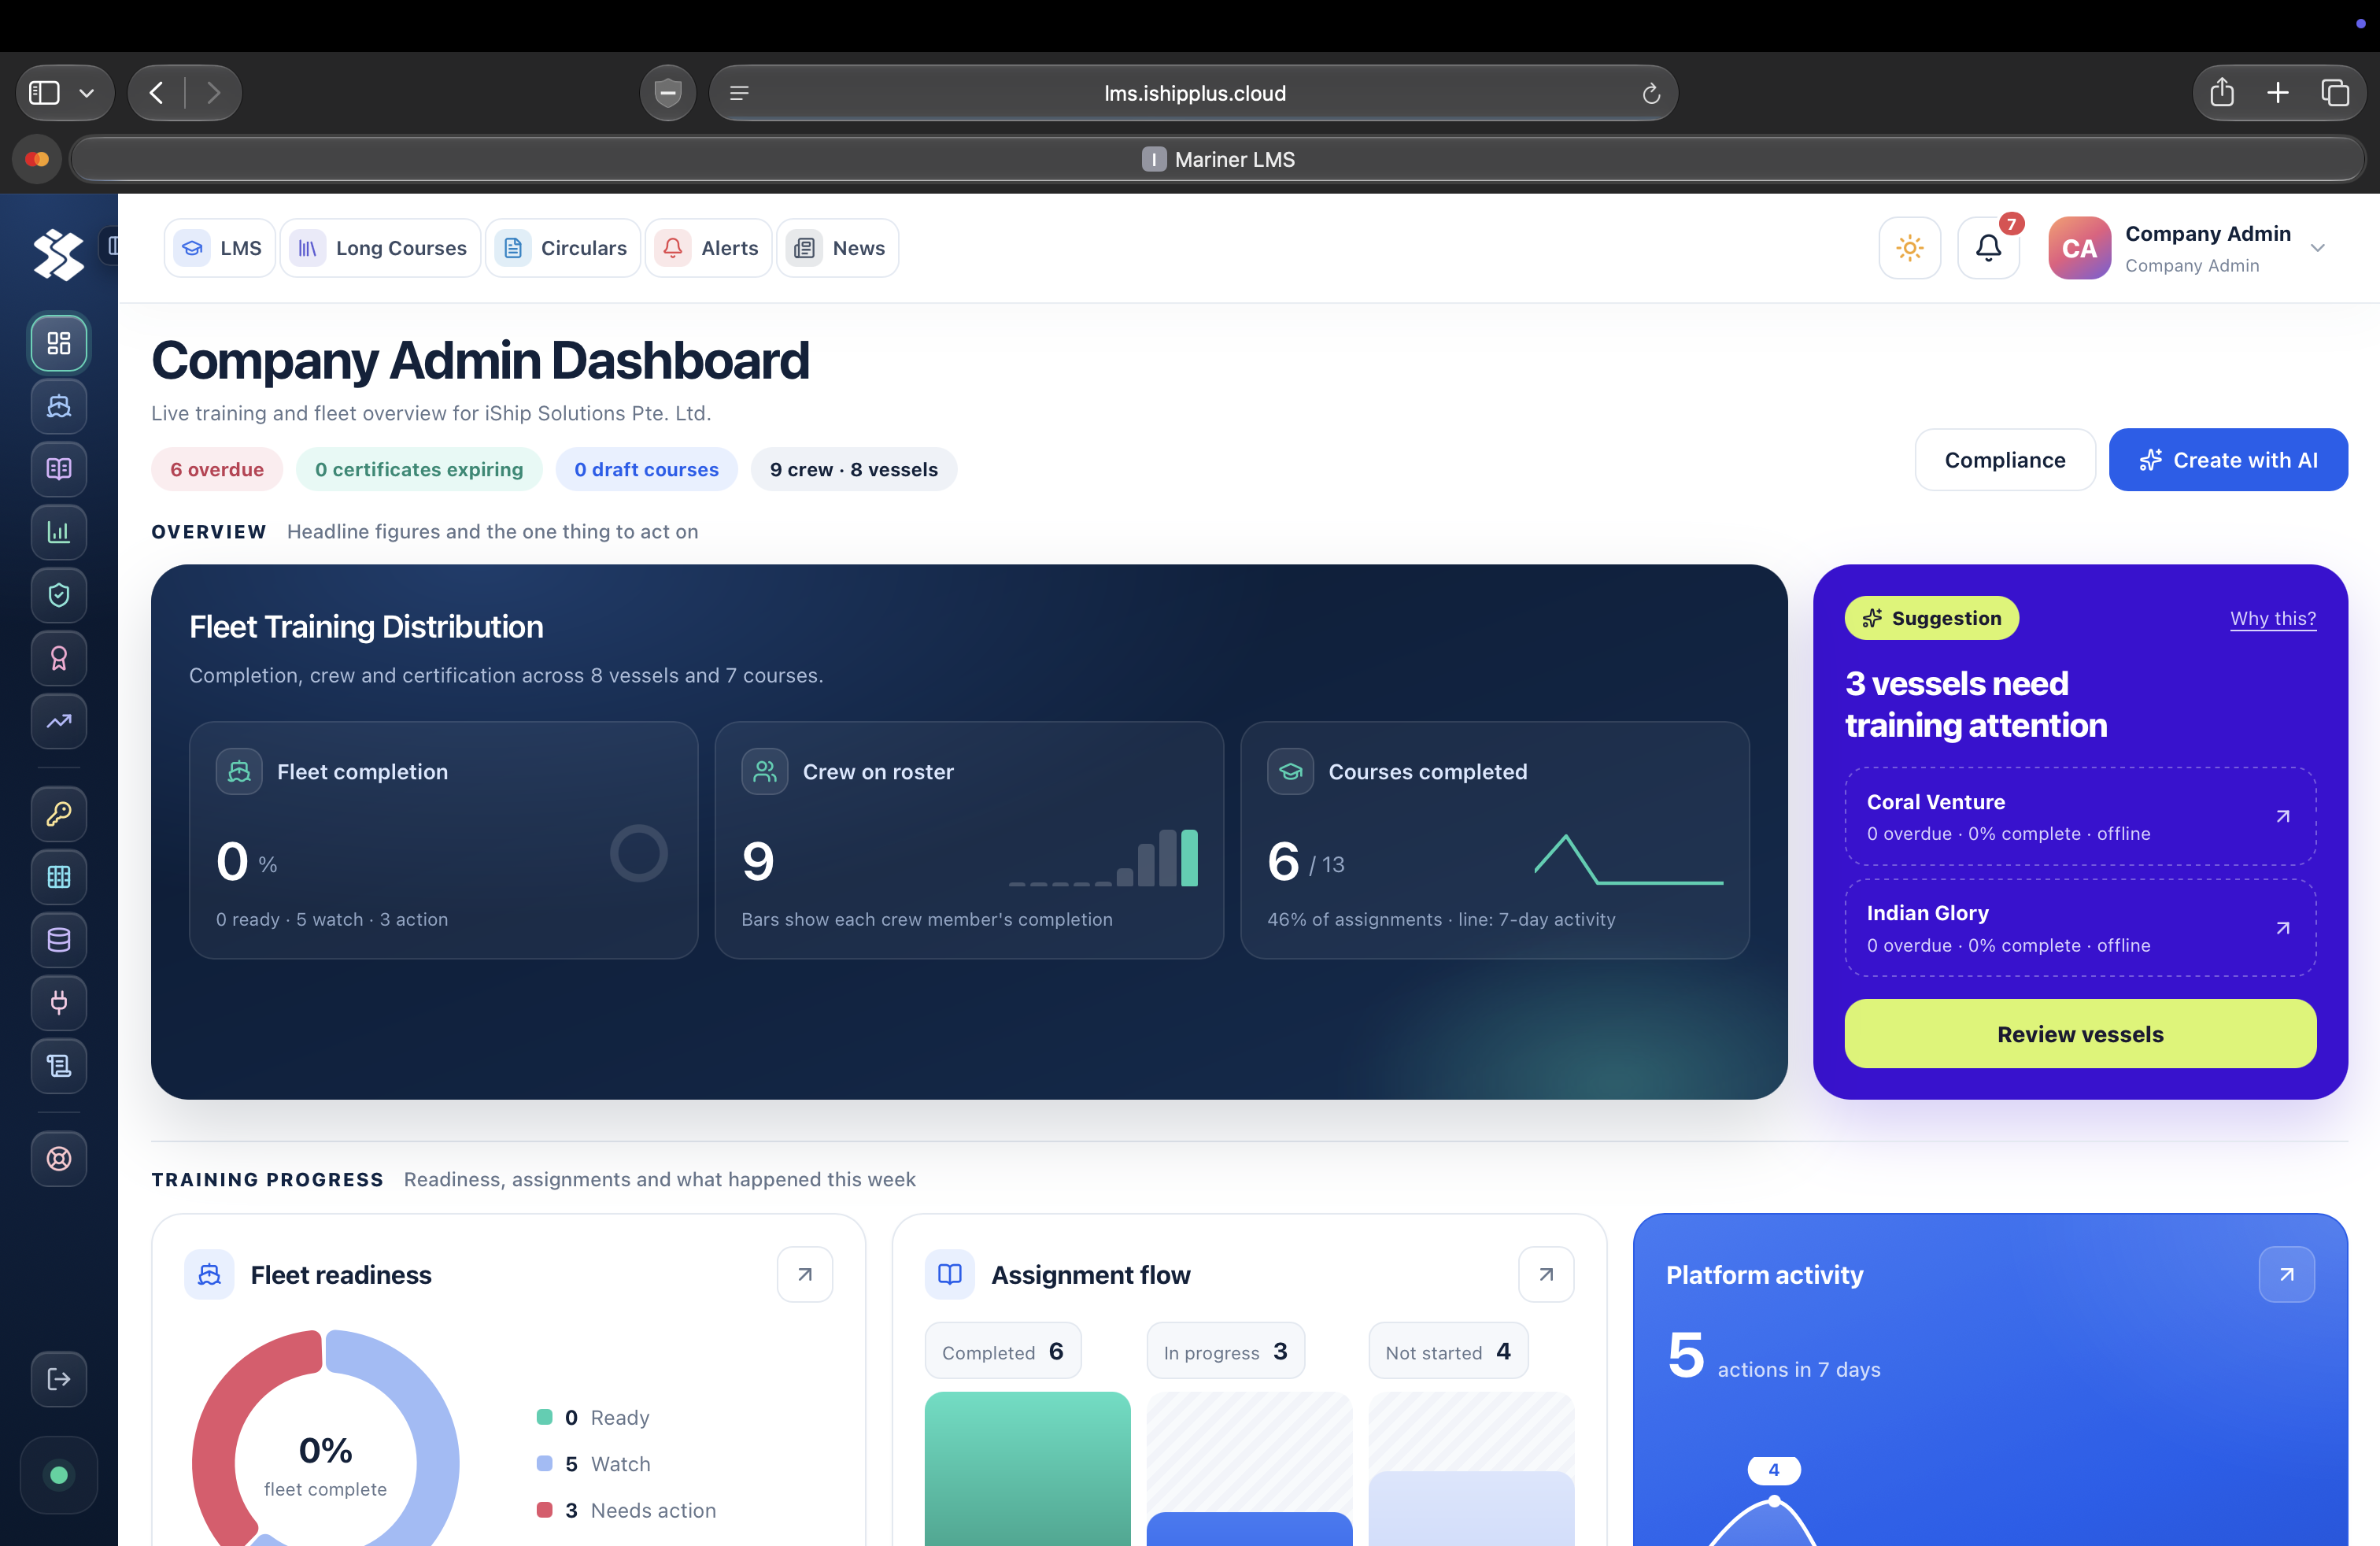Click the Review vessels button

pyautogui.click(x=2080, y=1034)
